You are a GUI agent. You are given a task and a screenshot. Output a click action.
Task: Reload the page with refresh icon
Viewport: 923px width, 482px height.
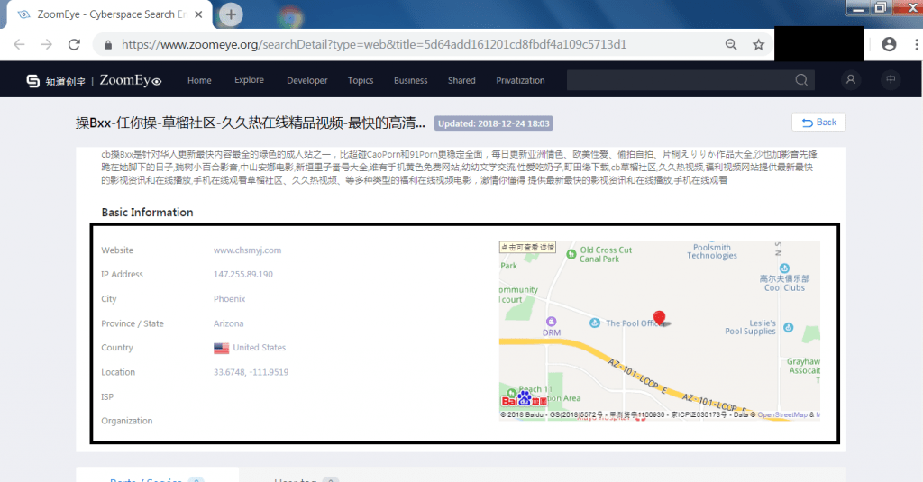point(74,45)
